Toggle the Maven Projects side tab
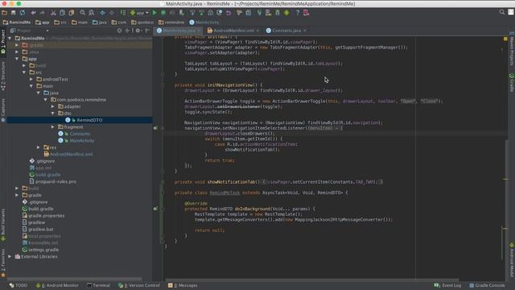The height and width of the screenshot is (290, 515). click(x=512, y=48)
